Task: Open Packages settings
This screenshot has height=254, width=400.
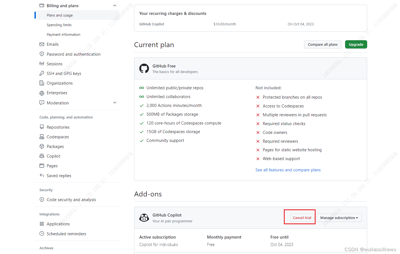Action: [x=55, y=146]
